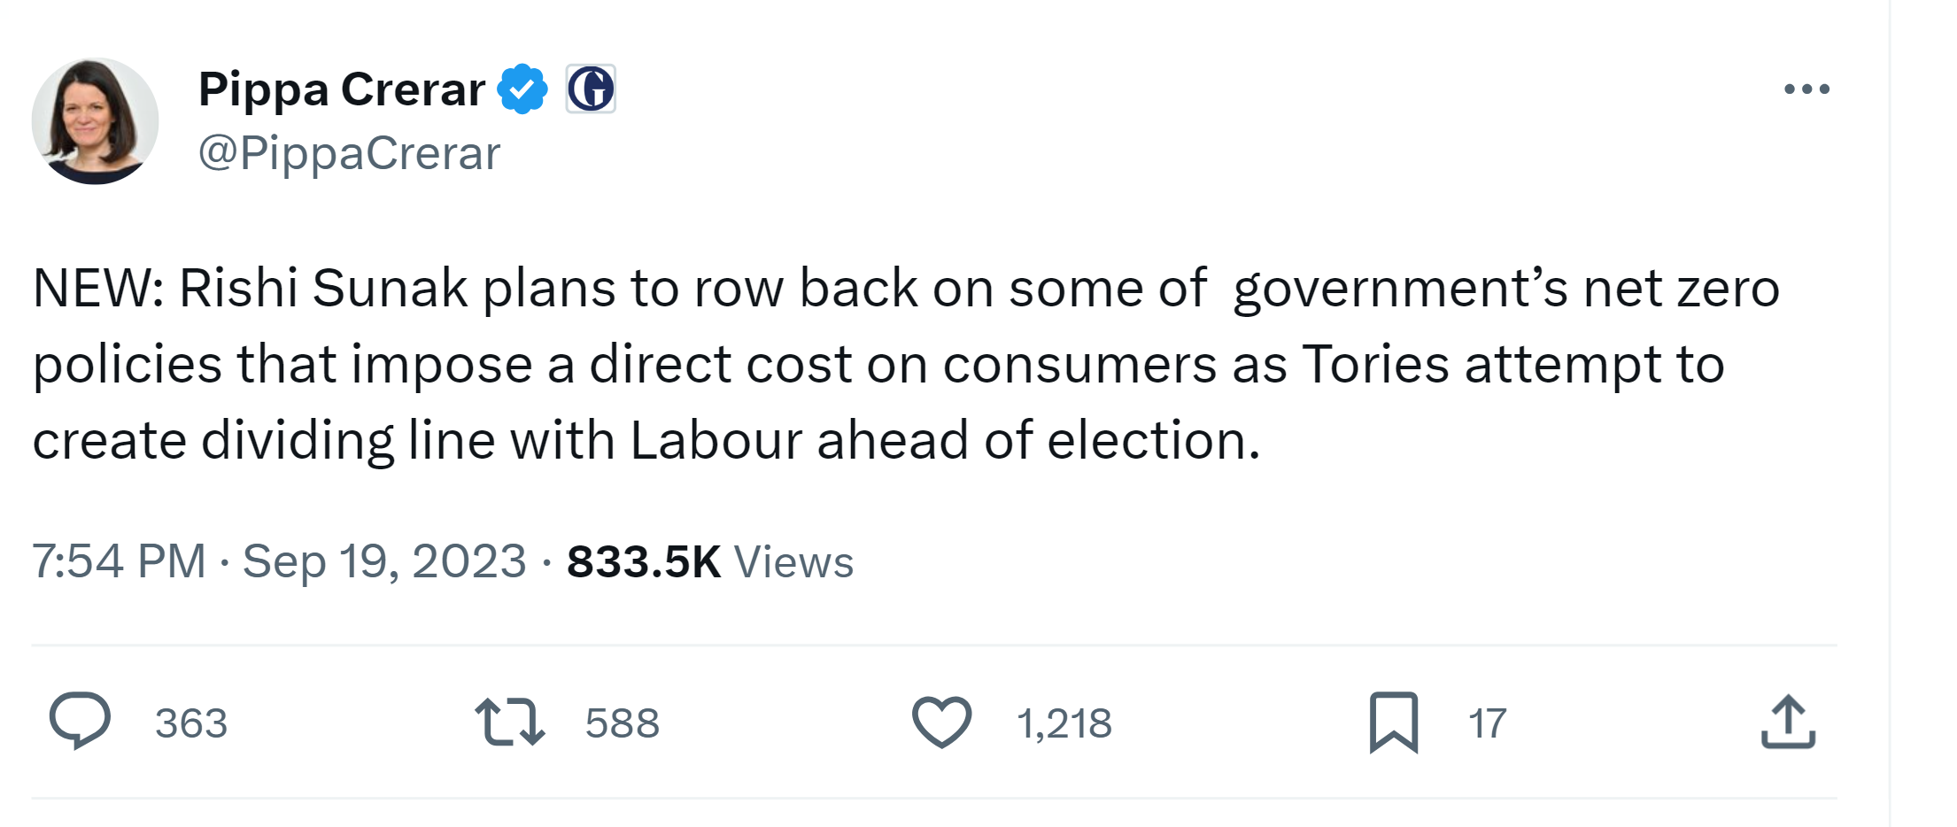This screenshot has width=1957, height=827.
Task: Click the word "Views" label
Action: coord(793,561)
